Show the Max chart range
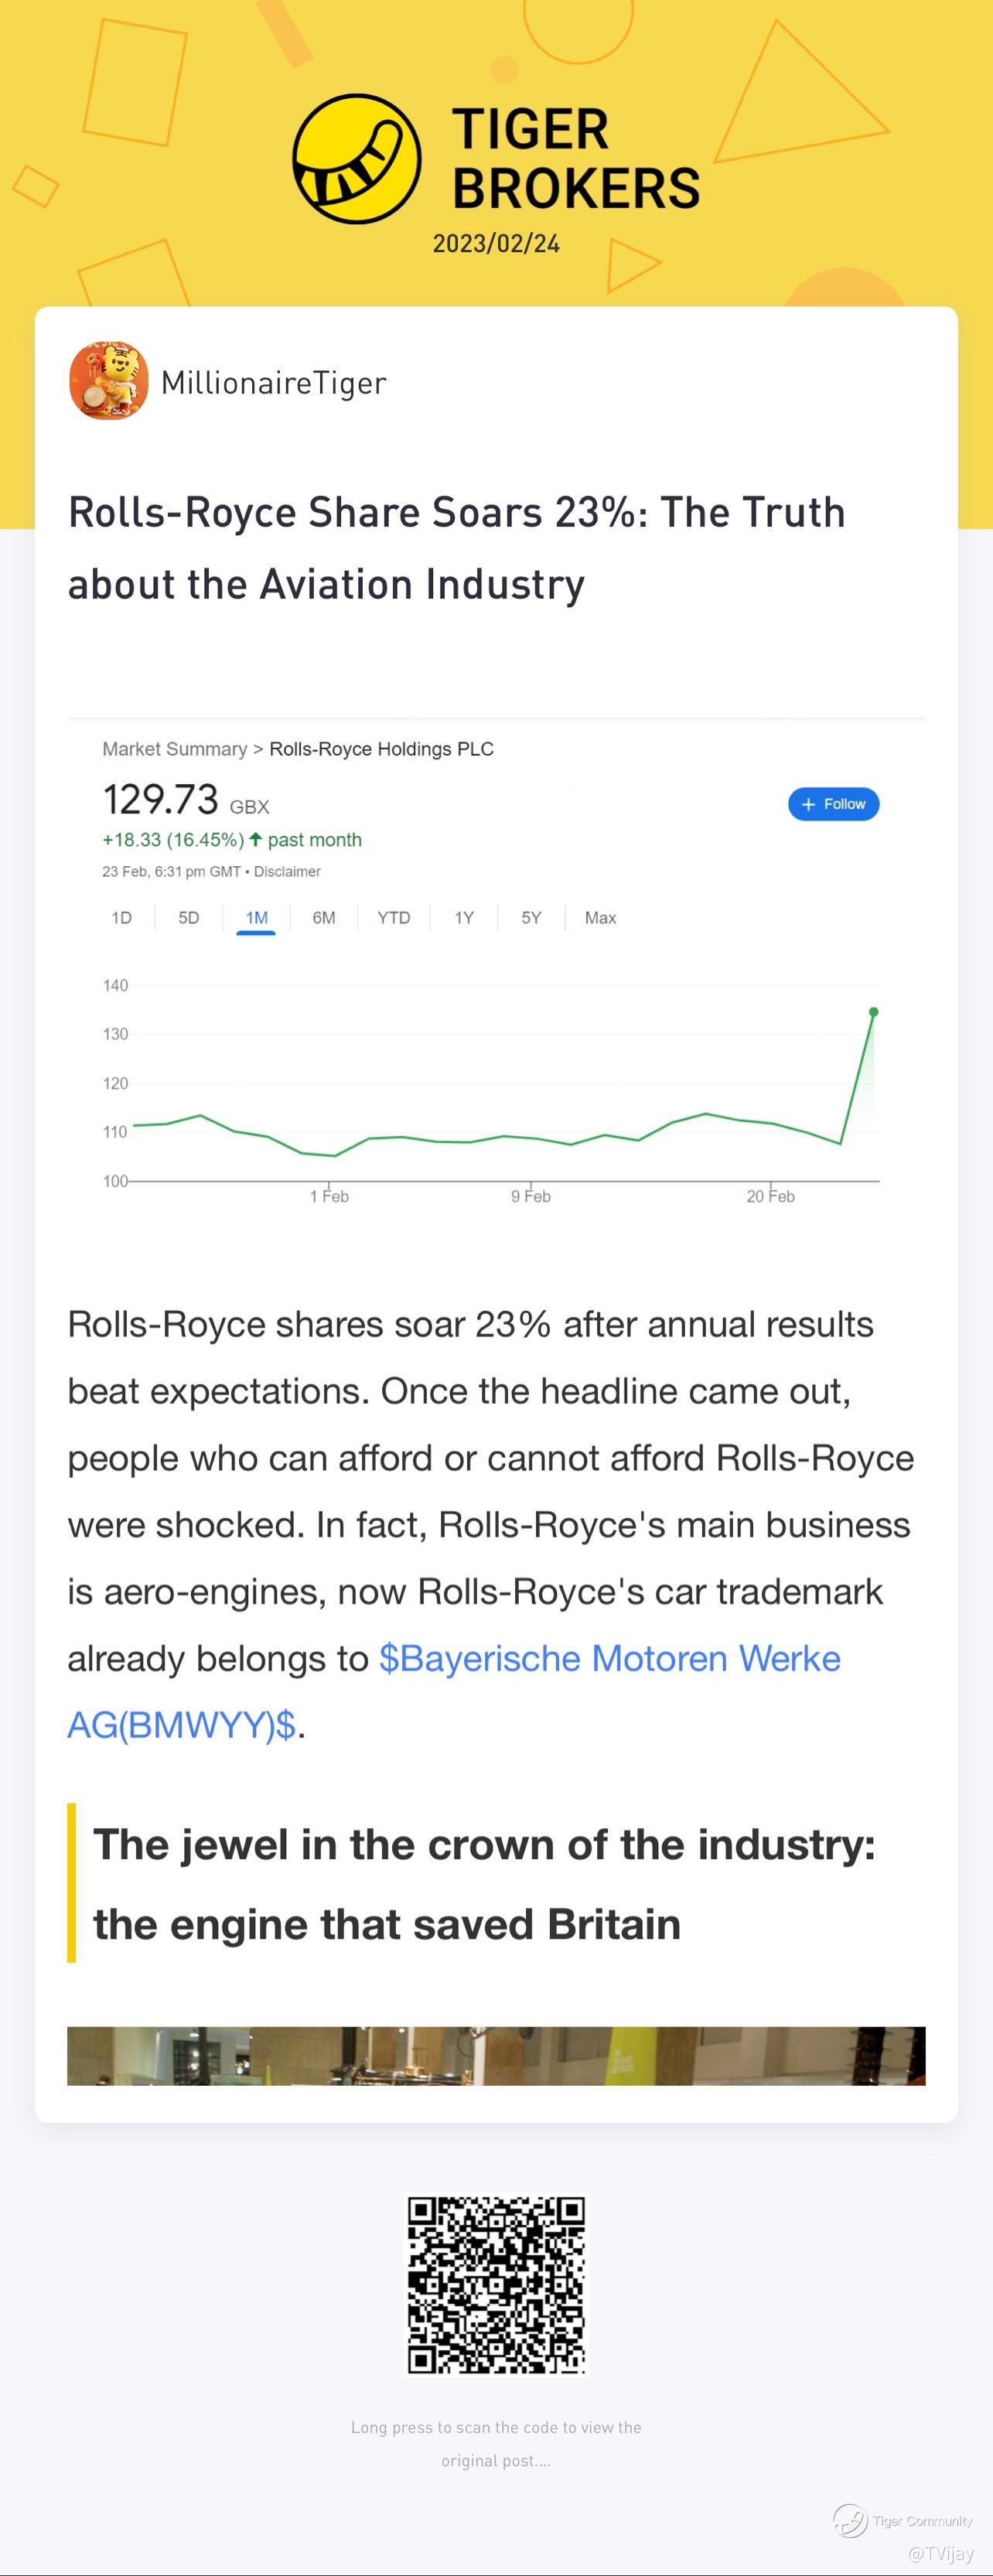Viewport: 993px width, 2576px height. [x=600, y=918]
